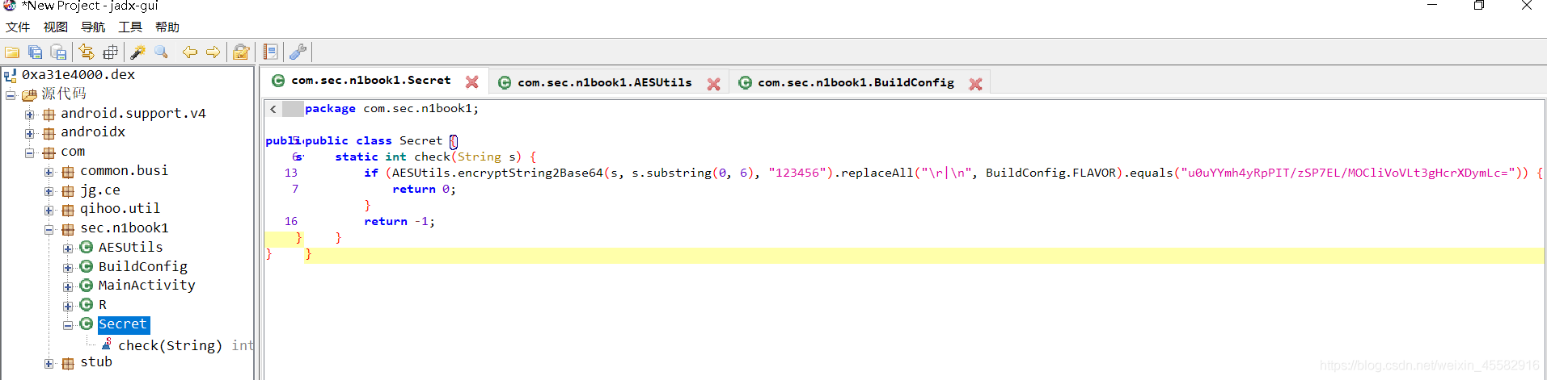Select the stub package in tree
The height and width of the screenshot is (380, 1547).
pos(96,361)
